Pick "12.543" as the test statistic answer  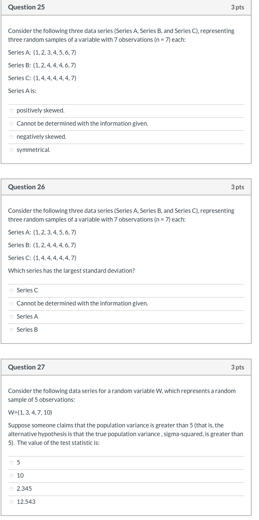(11, 501)
